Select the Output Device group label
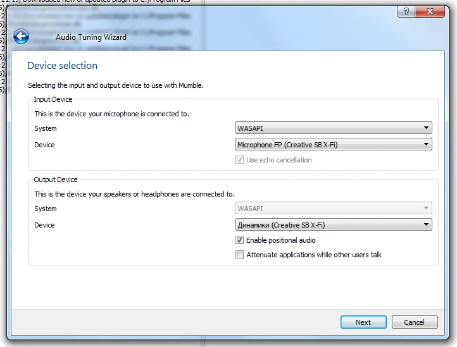The image size is (457, 347). tap(56, 180)
